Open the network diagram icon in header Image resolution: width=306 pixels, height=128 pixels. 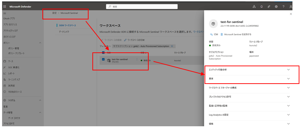[254, 7]
